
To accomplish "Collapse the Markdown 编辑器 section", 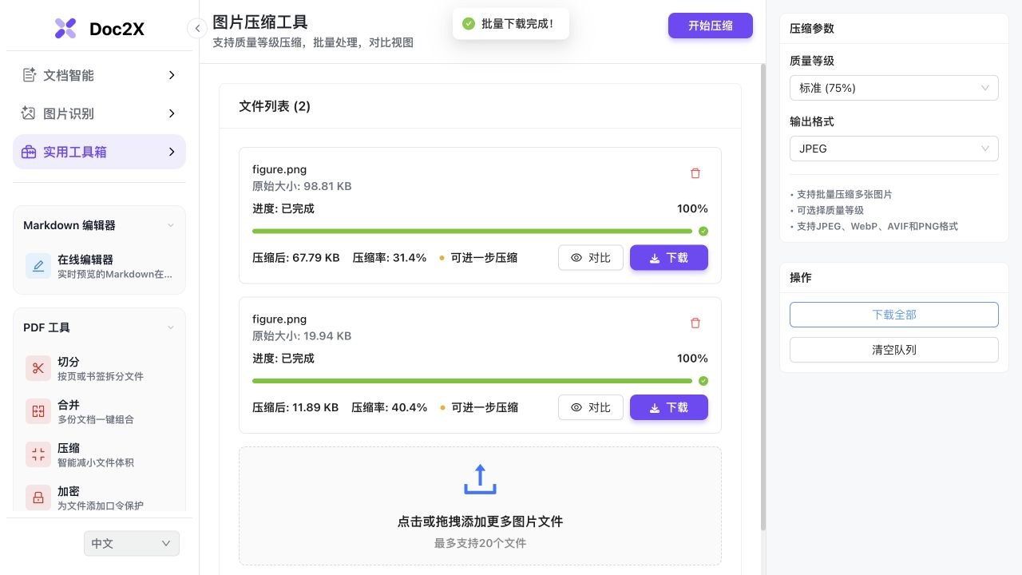I will click(x=170, y=225).
